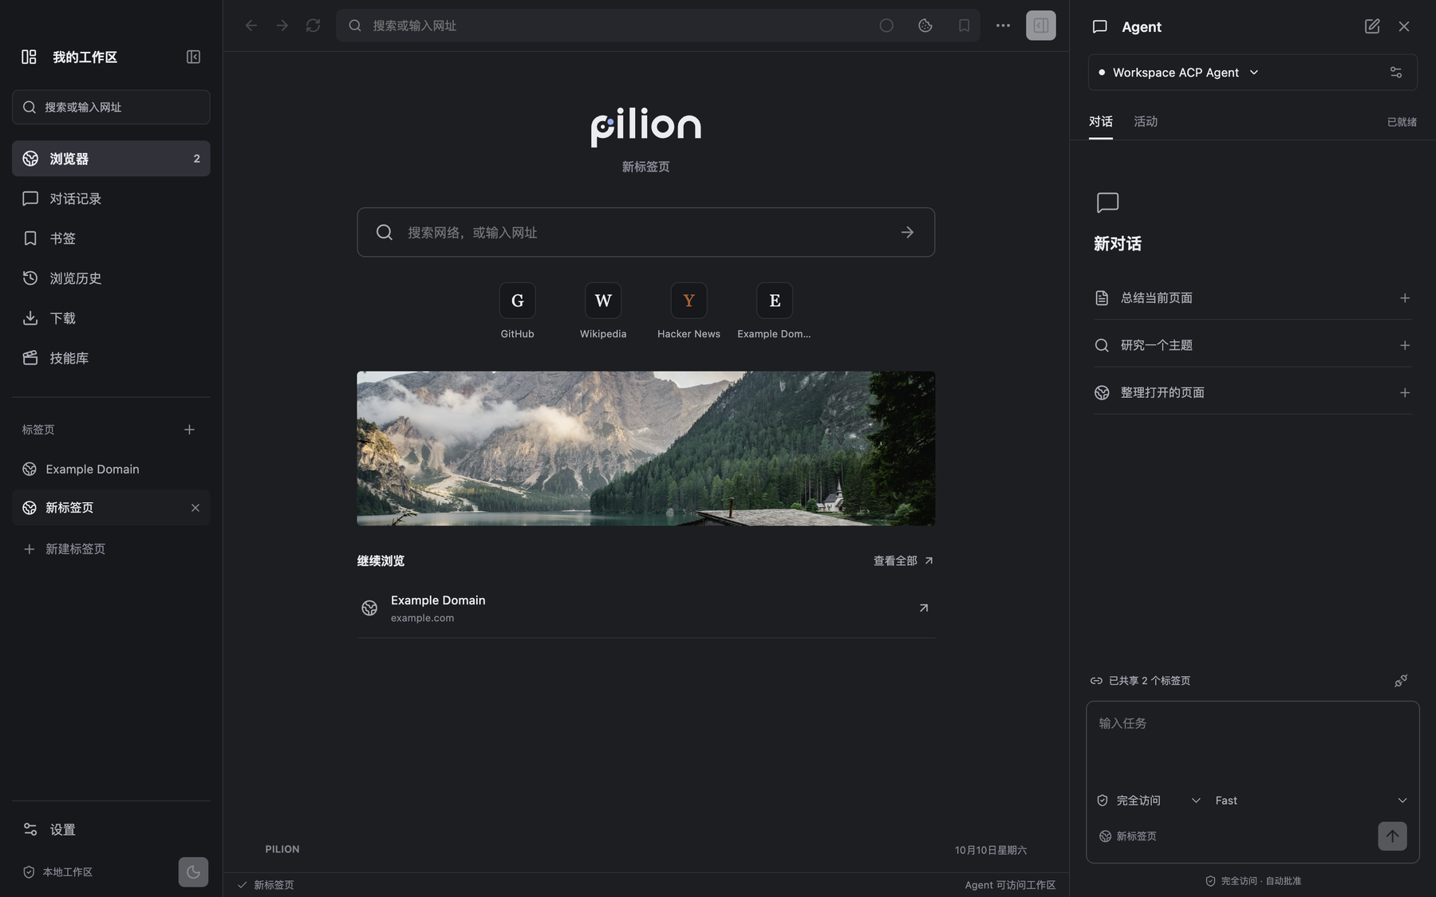Open 下载 in the sidebar
The image size is (1436, 897).
coord(111,318)
